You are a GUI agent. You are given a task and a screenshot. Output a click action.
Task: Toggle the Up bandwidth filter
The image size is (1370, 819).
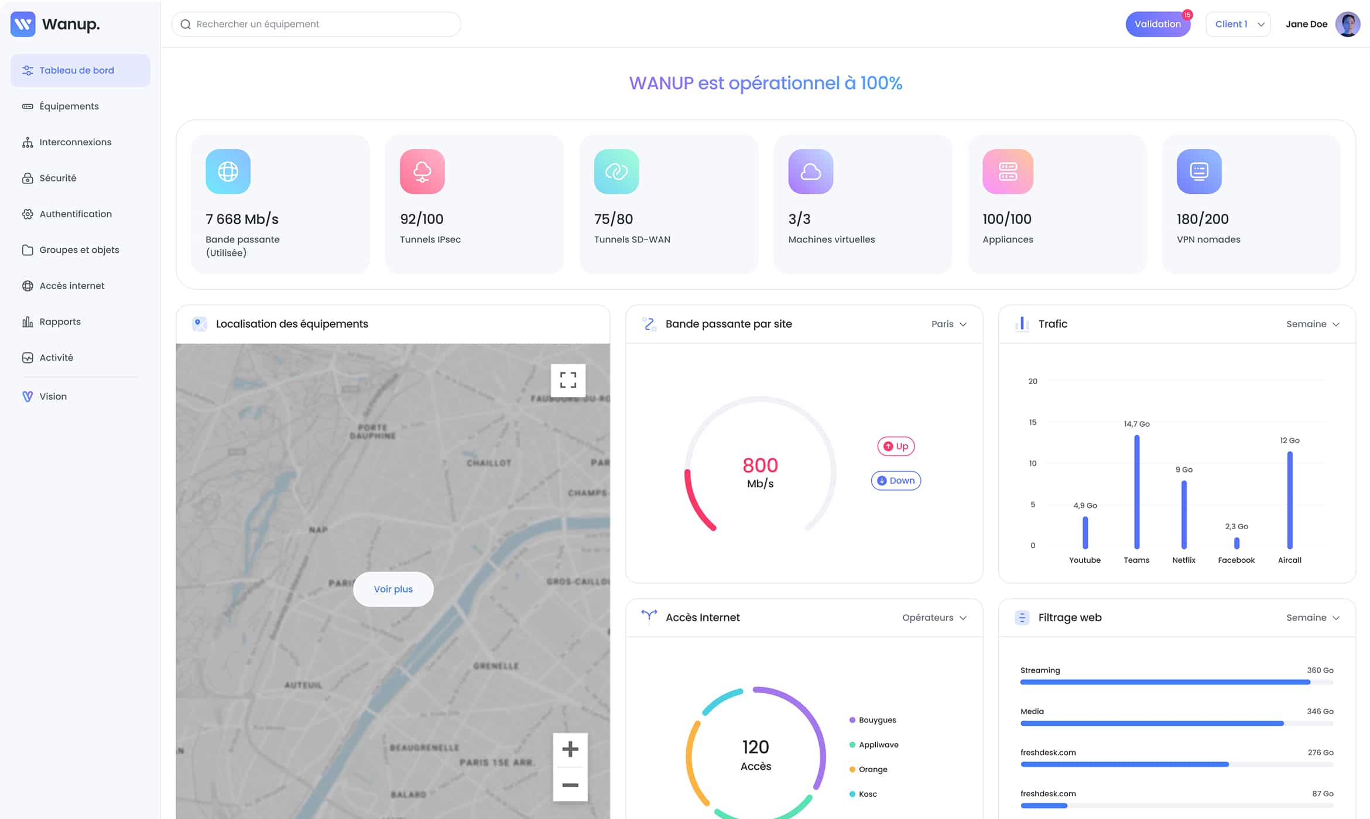tap(896, 446)
